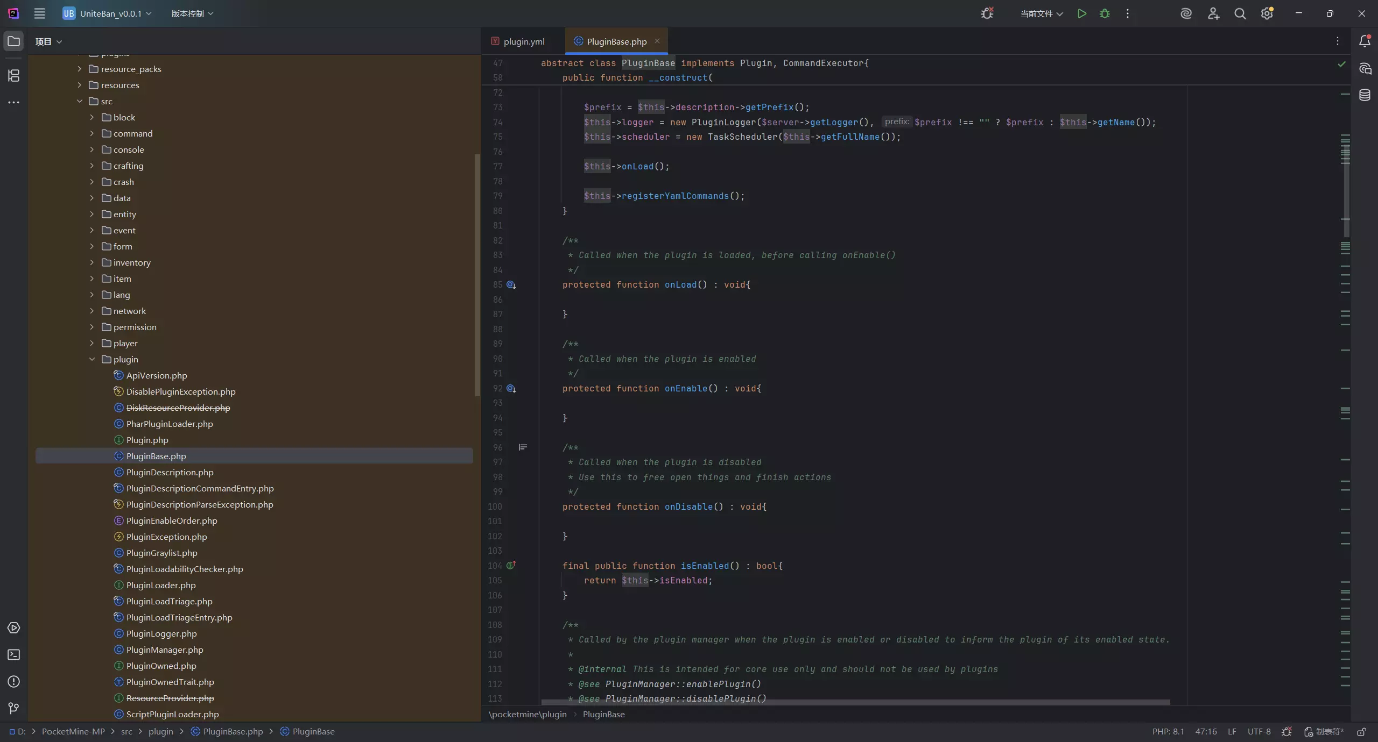Change LF line separator setting
The height and width of the screenshot is (742, 1378).
tap(1232, 731)
